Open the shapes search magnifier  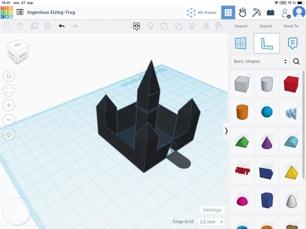(x=296, y=62)
